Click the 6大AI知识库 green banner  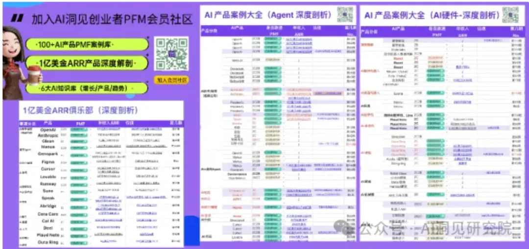click(x=87, y=88)
